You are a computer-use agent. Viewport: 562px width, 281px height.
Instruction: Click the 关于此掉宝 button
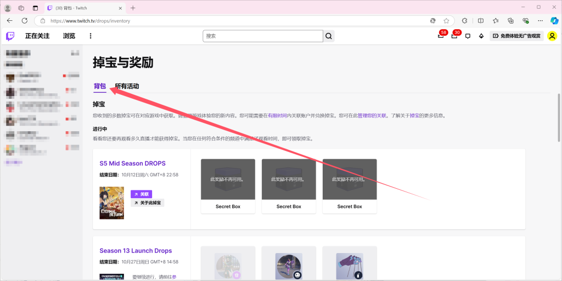147,203
